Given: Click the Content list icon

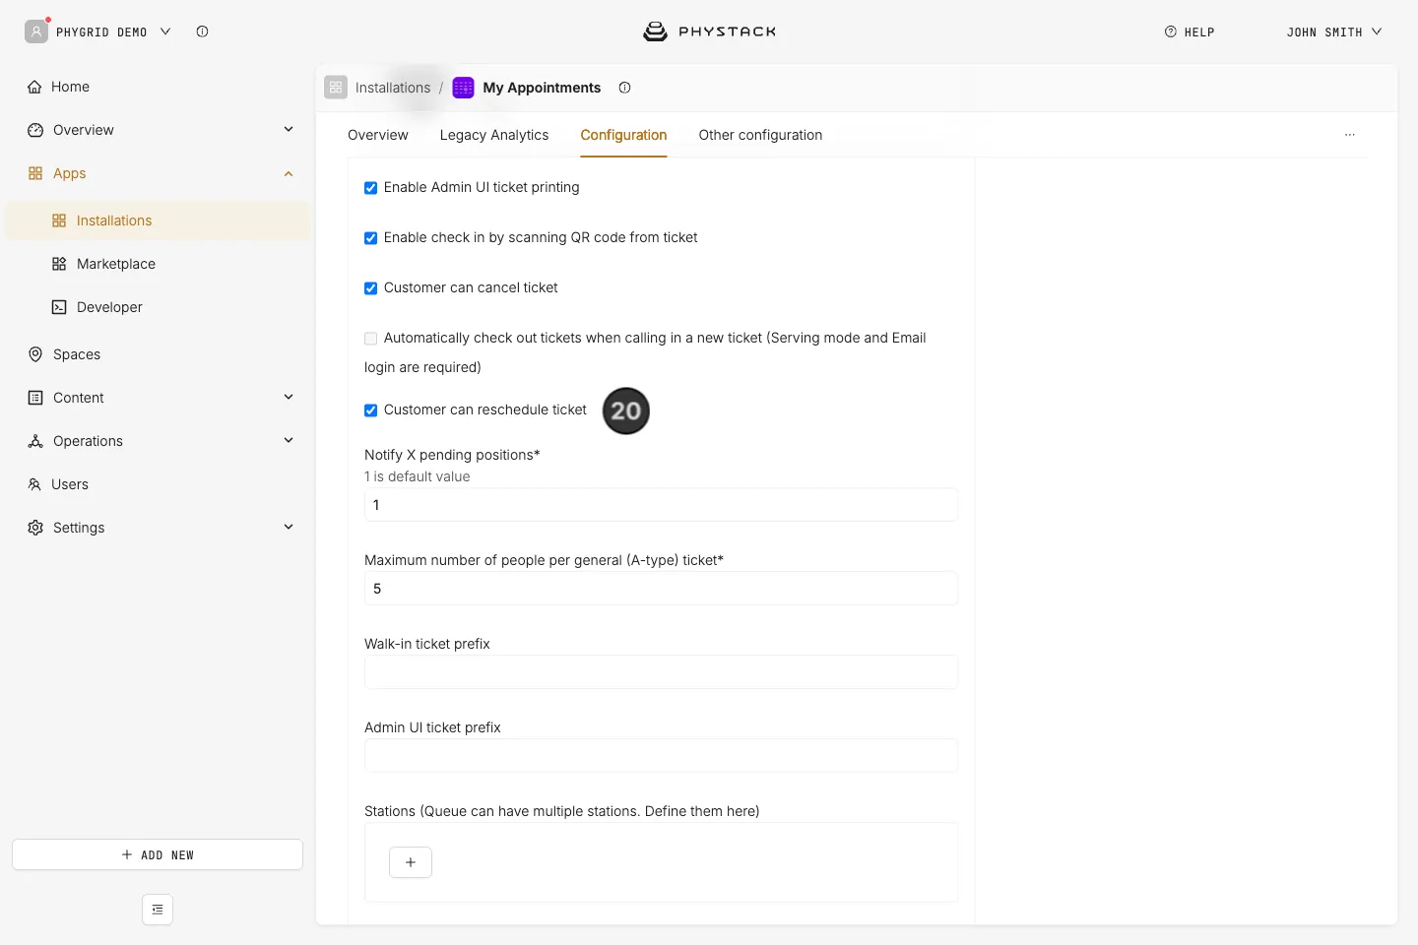Looking at the screenshot, I should coord(35,398).
